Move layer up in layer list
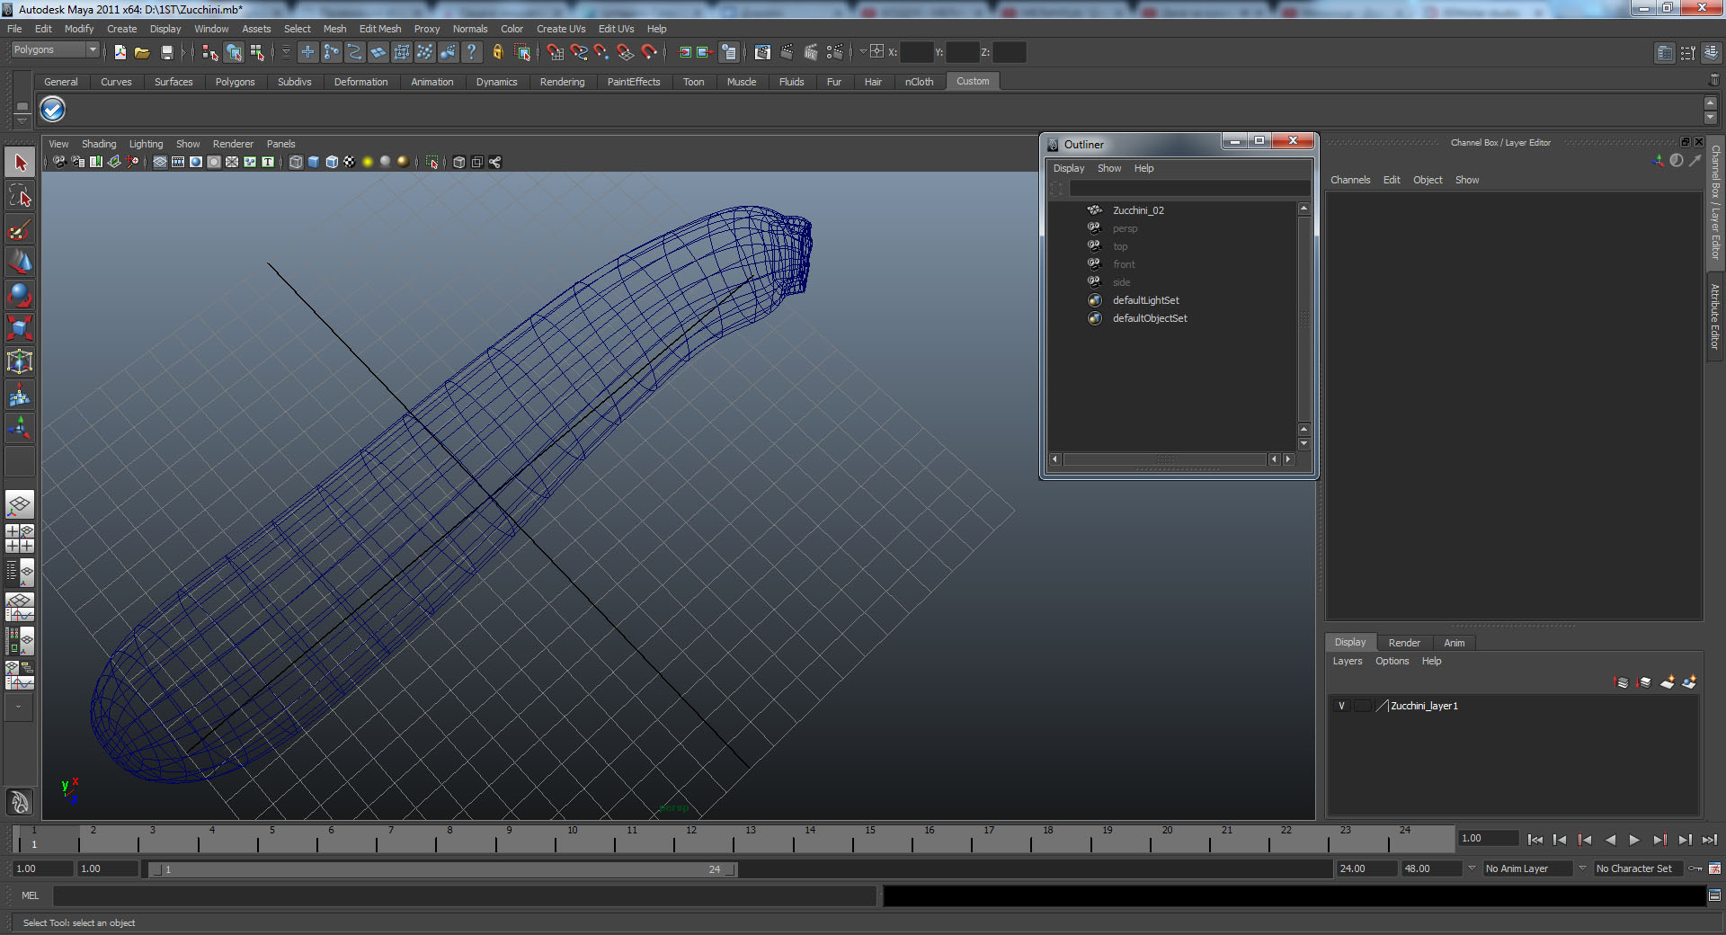Viewport: 1726px width, 935px height. click(x=1622, y=682)
